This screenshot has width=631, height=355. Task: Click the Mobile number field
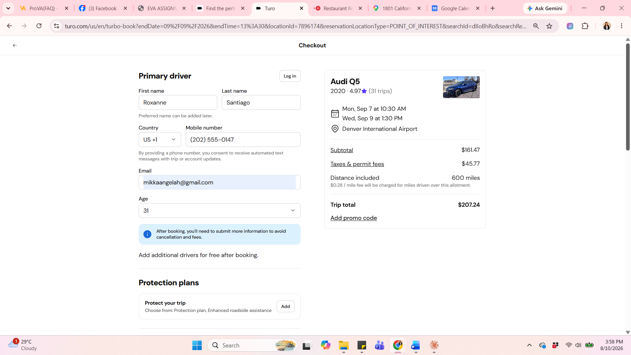pyautogui.click(x=243, y=139)
